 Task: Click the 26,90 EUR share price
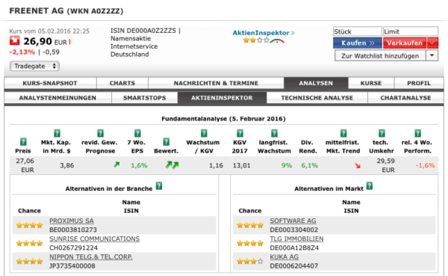coord(45,42)
